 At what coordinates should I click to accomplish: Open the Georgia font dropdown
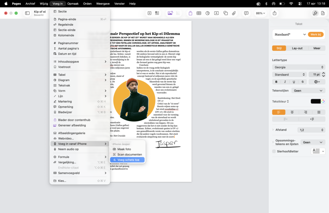click(x=299, y=67)
